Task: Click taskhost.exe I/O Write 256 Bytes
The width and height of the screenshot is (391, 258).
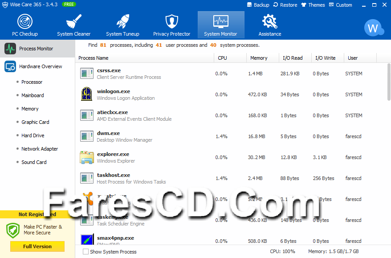Action: (323, 178)
